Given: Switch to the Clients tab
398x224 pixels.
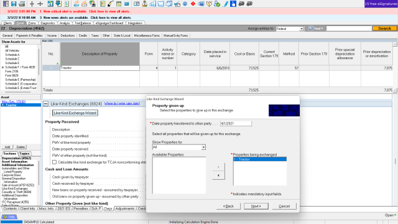Looking at the screenshot, I should coord(7,23).
